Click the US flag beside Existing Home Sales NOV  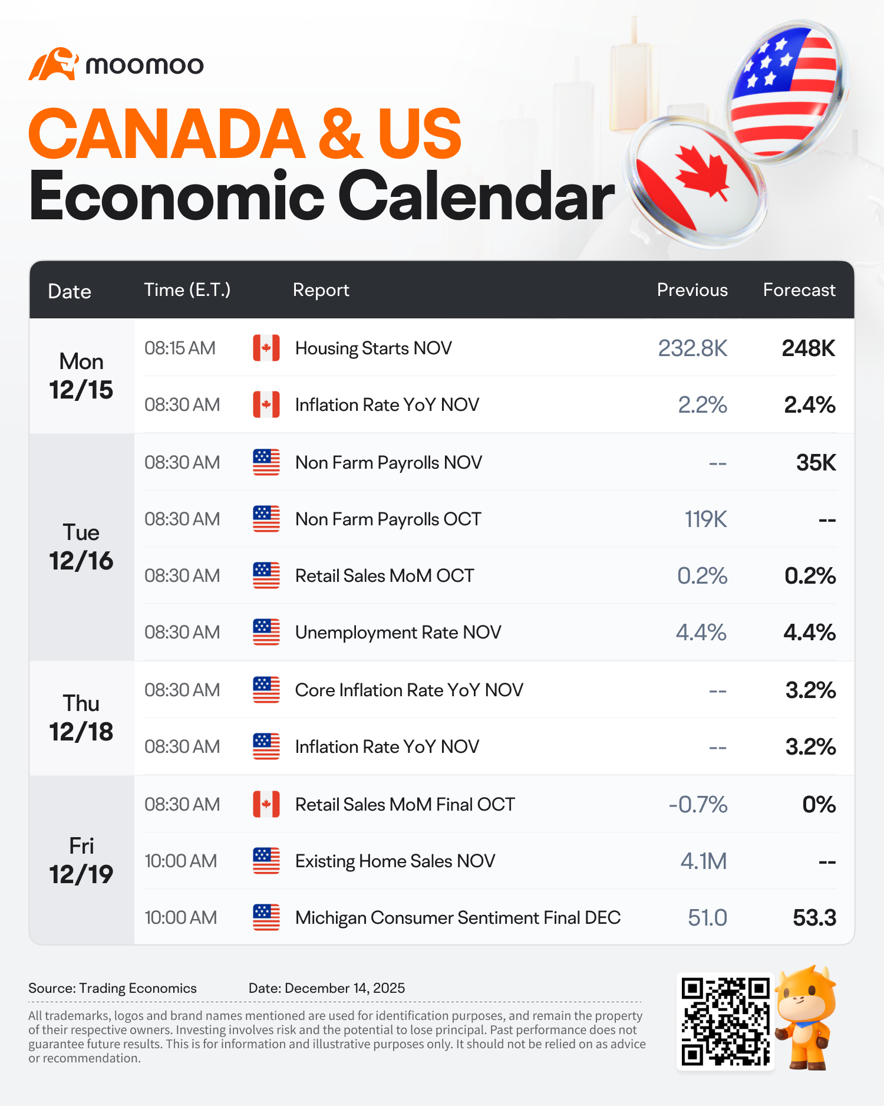click(266, 861)
